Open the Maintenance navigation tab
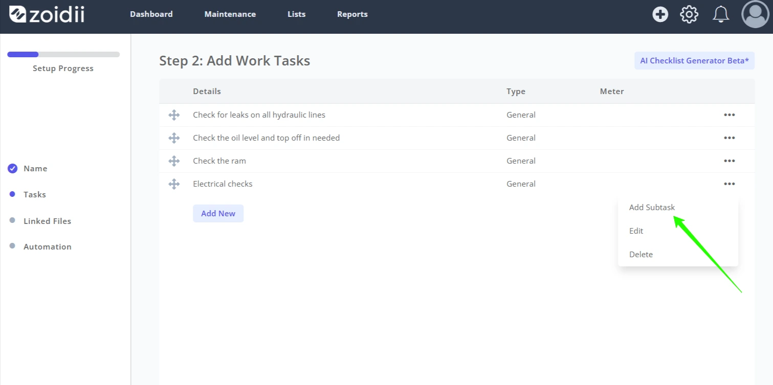 230,14
